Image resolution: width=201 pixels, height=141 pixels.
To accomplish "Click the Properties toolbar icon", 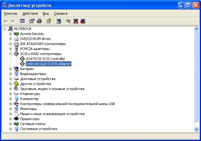I will tap(32, 21).
